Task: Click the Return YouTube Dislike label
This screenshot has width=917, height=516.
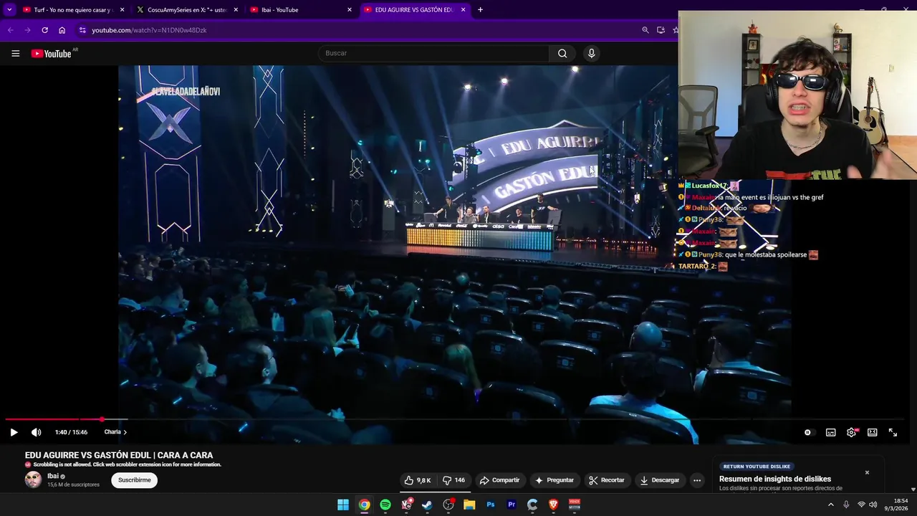Action: [x=757, y=467]
